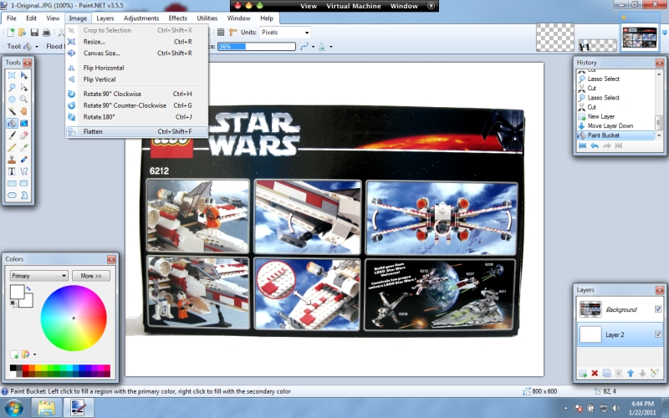This screenshot has width=669, height=418.
Task: Click the Duplicate Layer icon
Action: [x=607, y=374]
